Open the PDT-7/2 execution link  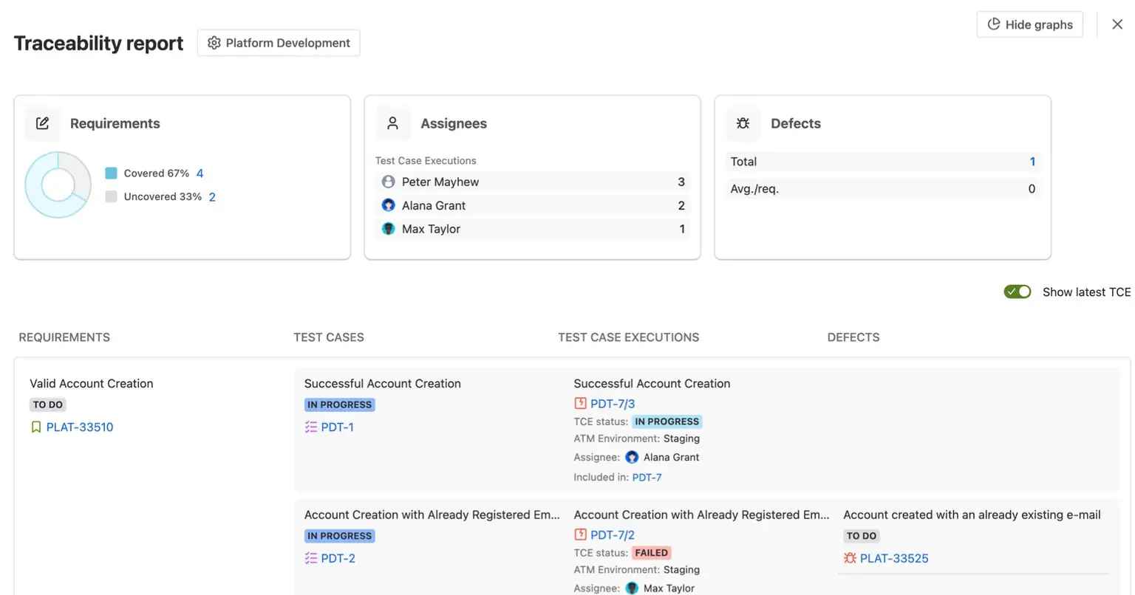(613, 534)
